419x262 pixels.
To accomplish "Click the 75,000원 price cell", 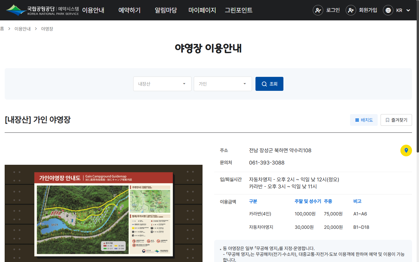I will point(333,214).
